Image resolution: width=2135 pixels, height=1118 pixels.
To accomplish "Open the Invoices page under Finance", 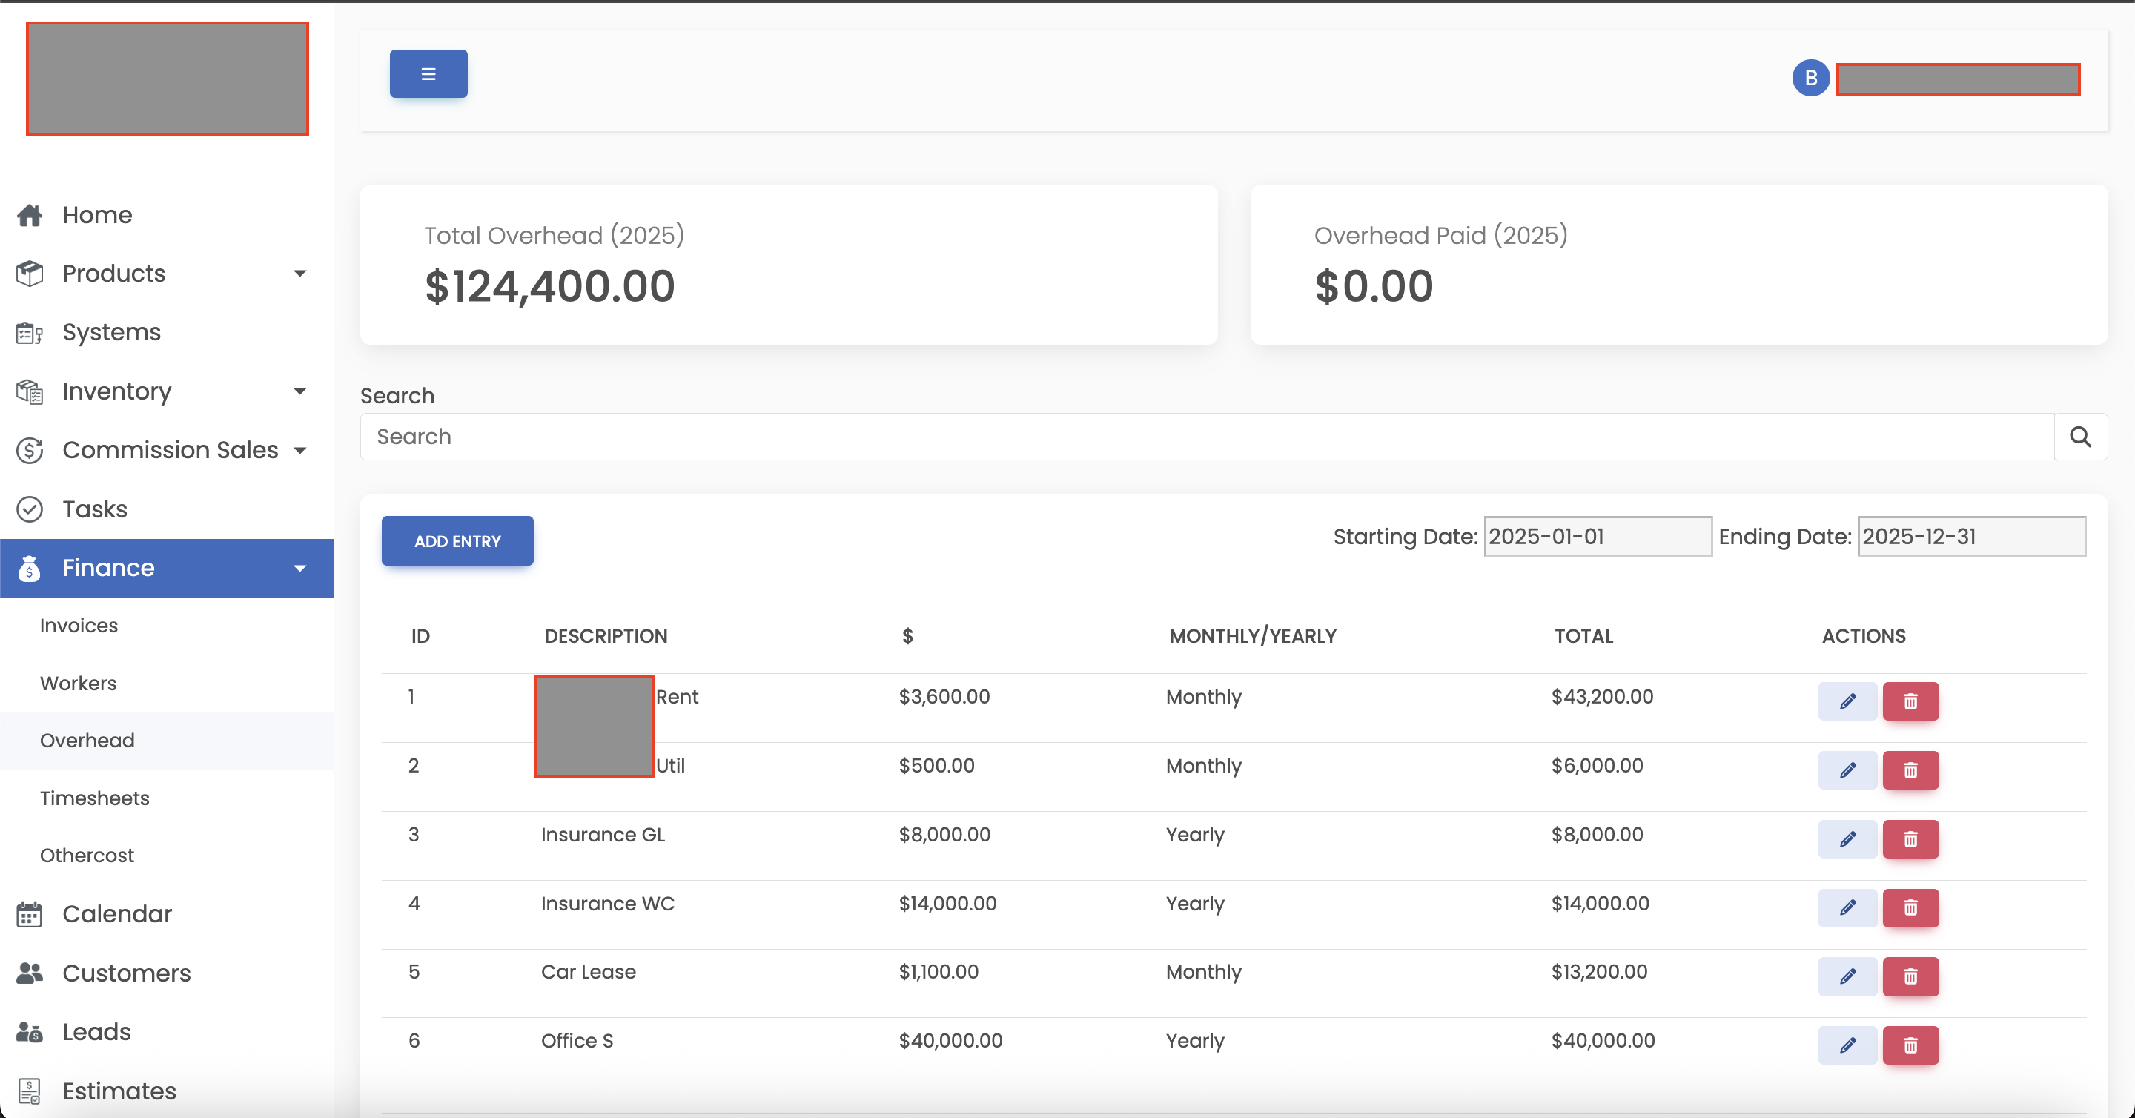I will tap(79, 626).
